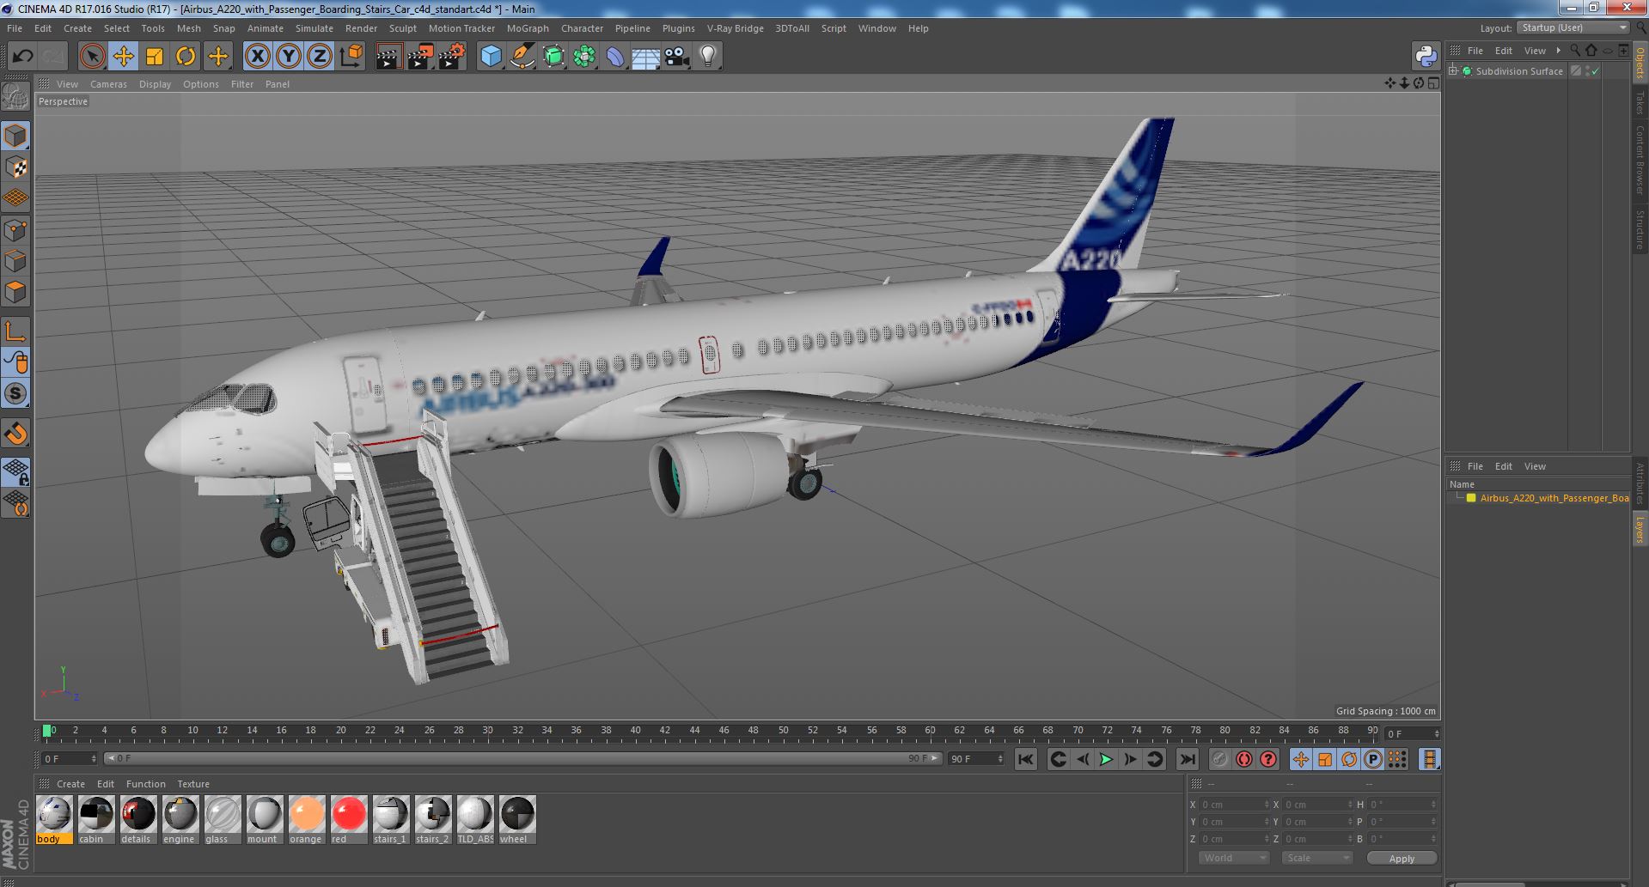The image size is (1649, 887).
Task: Switch to Model mode in left toolbar
Action: [x=15, y=136]
